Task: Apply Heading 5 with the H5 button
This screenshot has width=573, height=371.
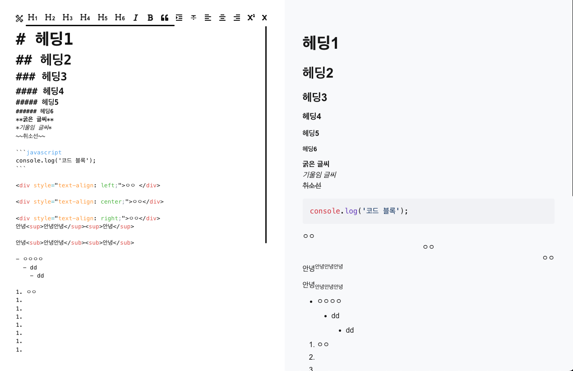Action: (102, 18)
